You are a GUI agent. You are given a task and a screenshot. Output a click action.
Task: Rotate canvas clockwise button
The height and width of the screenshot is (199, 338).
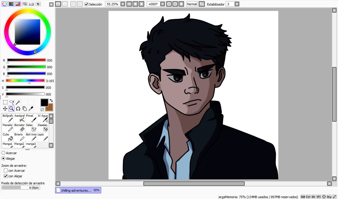pos(175,4)
